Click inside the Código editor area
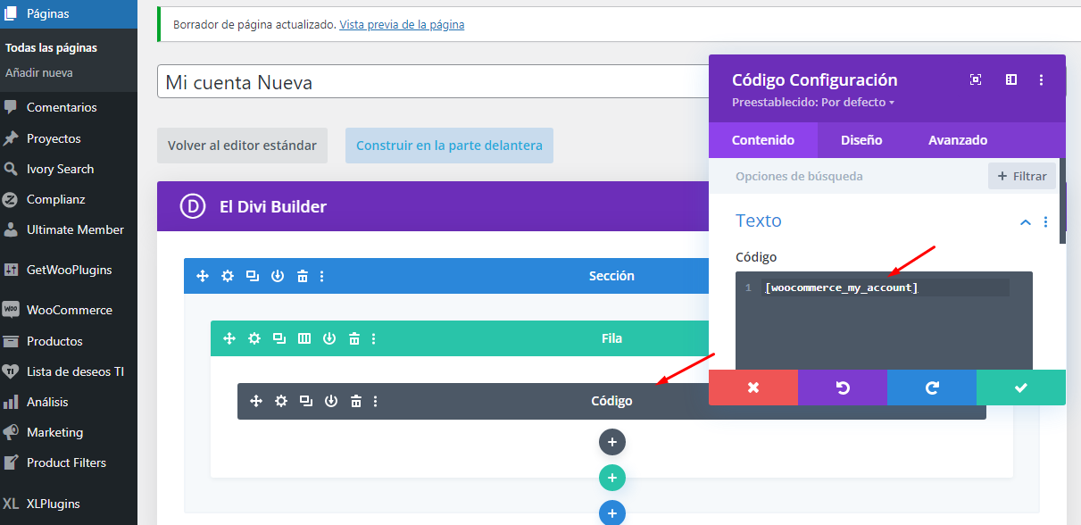1081x525 pixels. coord(884,320)
